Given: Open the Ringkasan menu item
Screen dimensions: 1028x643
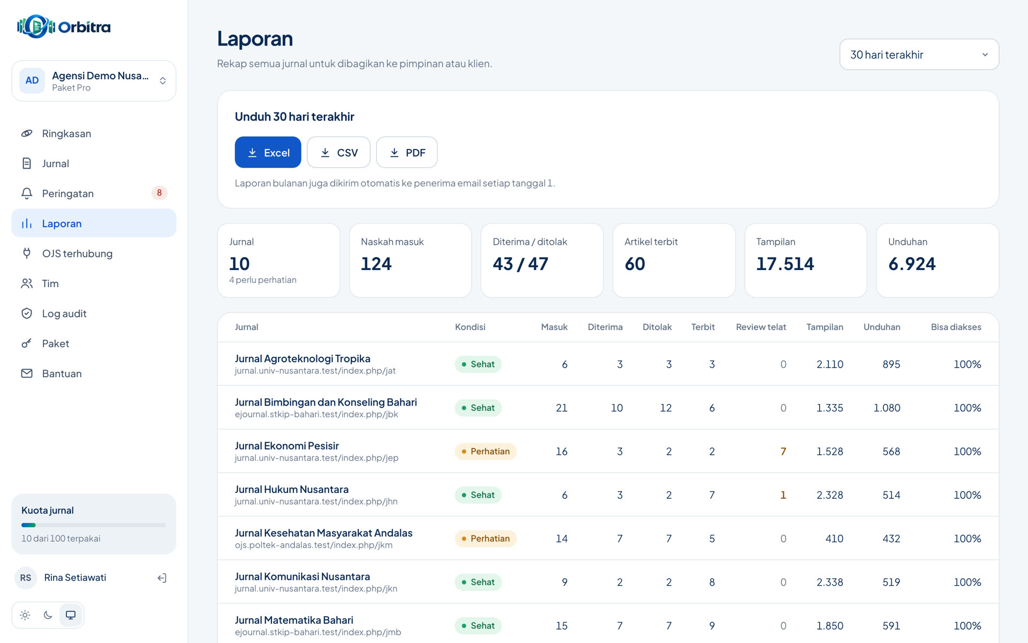Looking at the screenshot, I should tap(94, 133).
